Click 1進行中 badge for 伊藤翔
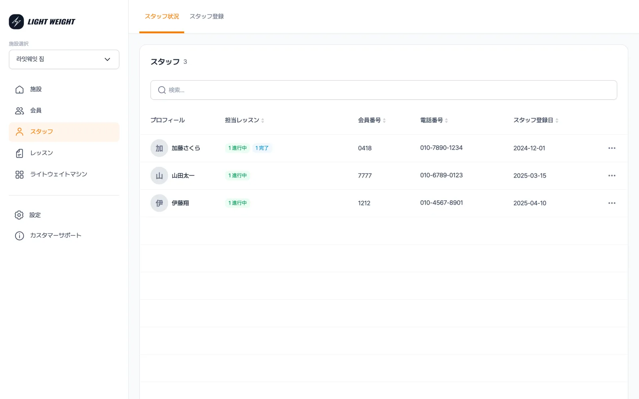639x399 pixels. (238, 203)
